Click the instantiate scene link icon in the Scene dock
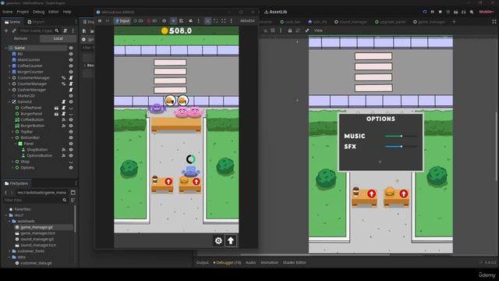This screenshot has height=281, width=499. tap(14, 30)
